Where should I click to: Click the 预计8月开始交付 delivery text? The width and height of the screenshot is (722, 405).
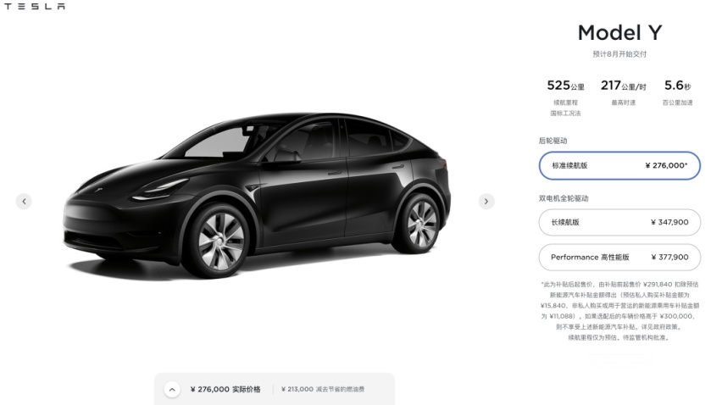coord(619,54)
